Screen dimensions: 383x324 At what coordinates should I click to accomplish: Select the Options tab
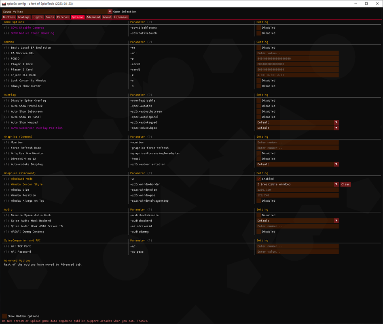pos(77,17)
